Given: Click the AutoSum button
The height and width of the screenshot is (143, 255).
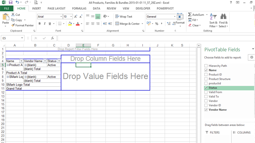Looking at the screenshot, I should pyautogui.click(x=196, y=15).
